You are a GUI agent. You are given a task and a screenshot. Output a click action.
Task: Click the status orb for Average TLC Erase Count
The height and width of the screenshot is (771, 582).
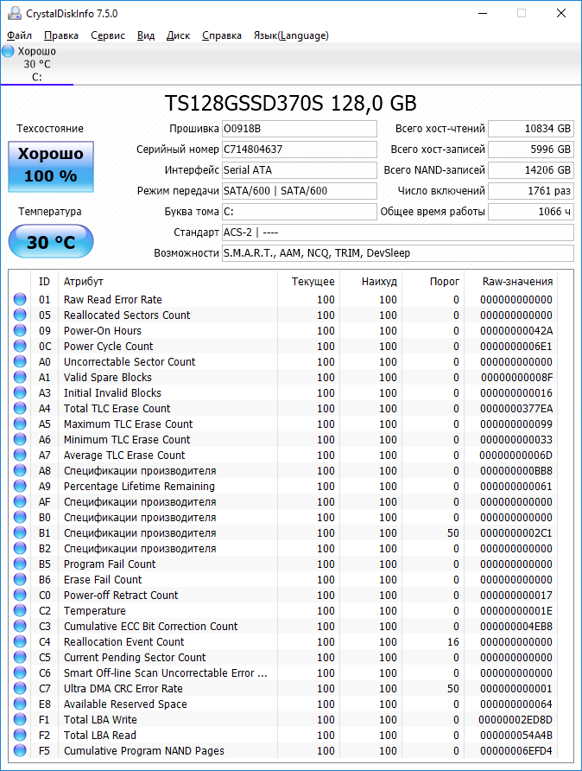click(x=20, y=455)
